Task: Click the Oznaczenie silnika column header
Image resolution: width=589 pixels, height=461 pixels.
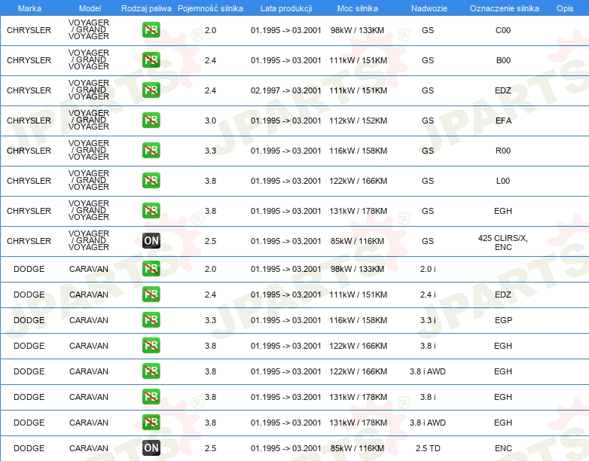Action: pos(504,8)
